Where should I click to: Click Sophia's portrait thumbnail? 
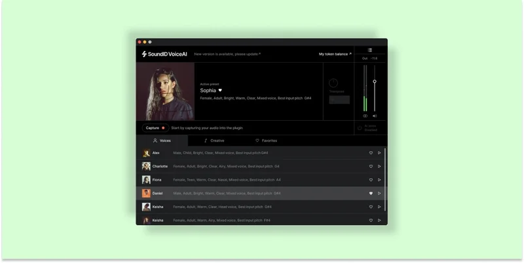(166, 91)
